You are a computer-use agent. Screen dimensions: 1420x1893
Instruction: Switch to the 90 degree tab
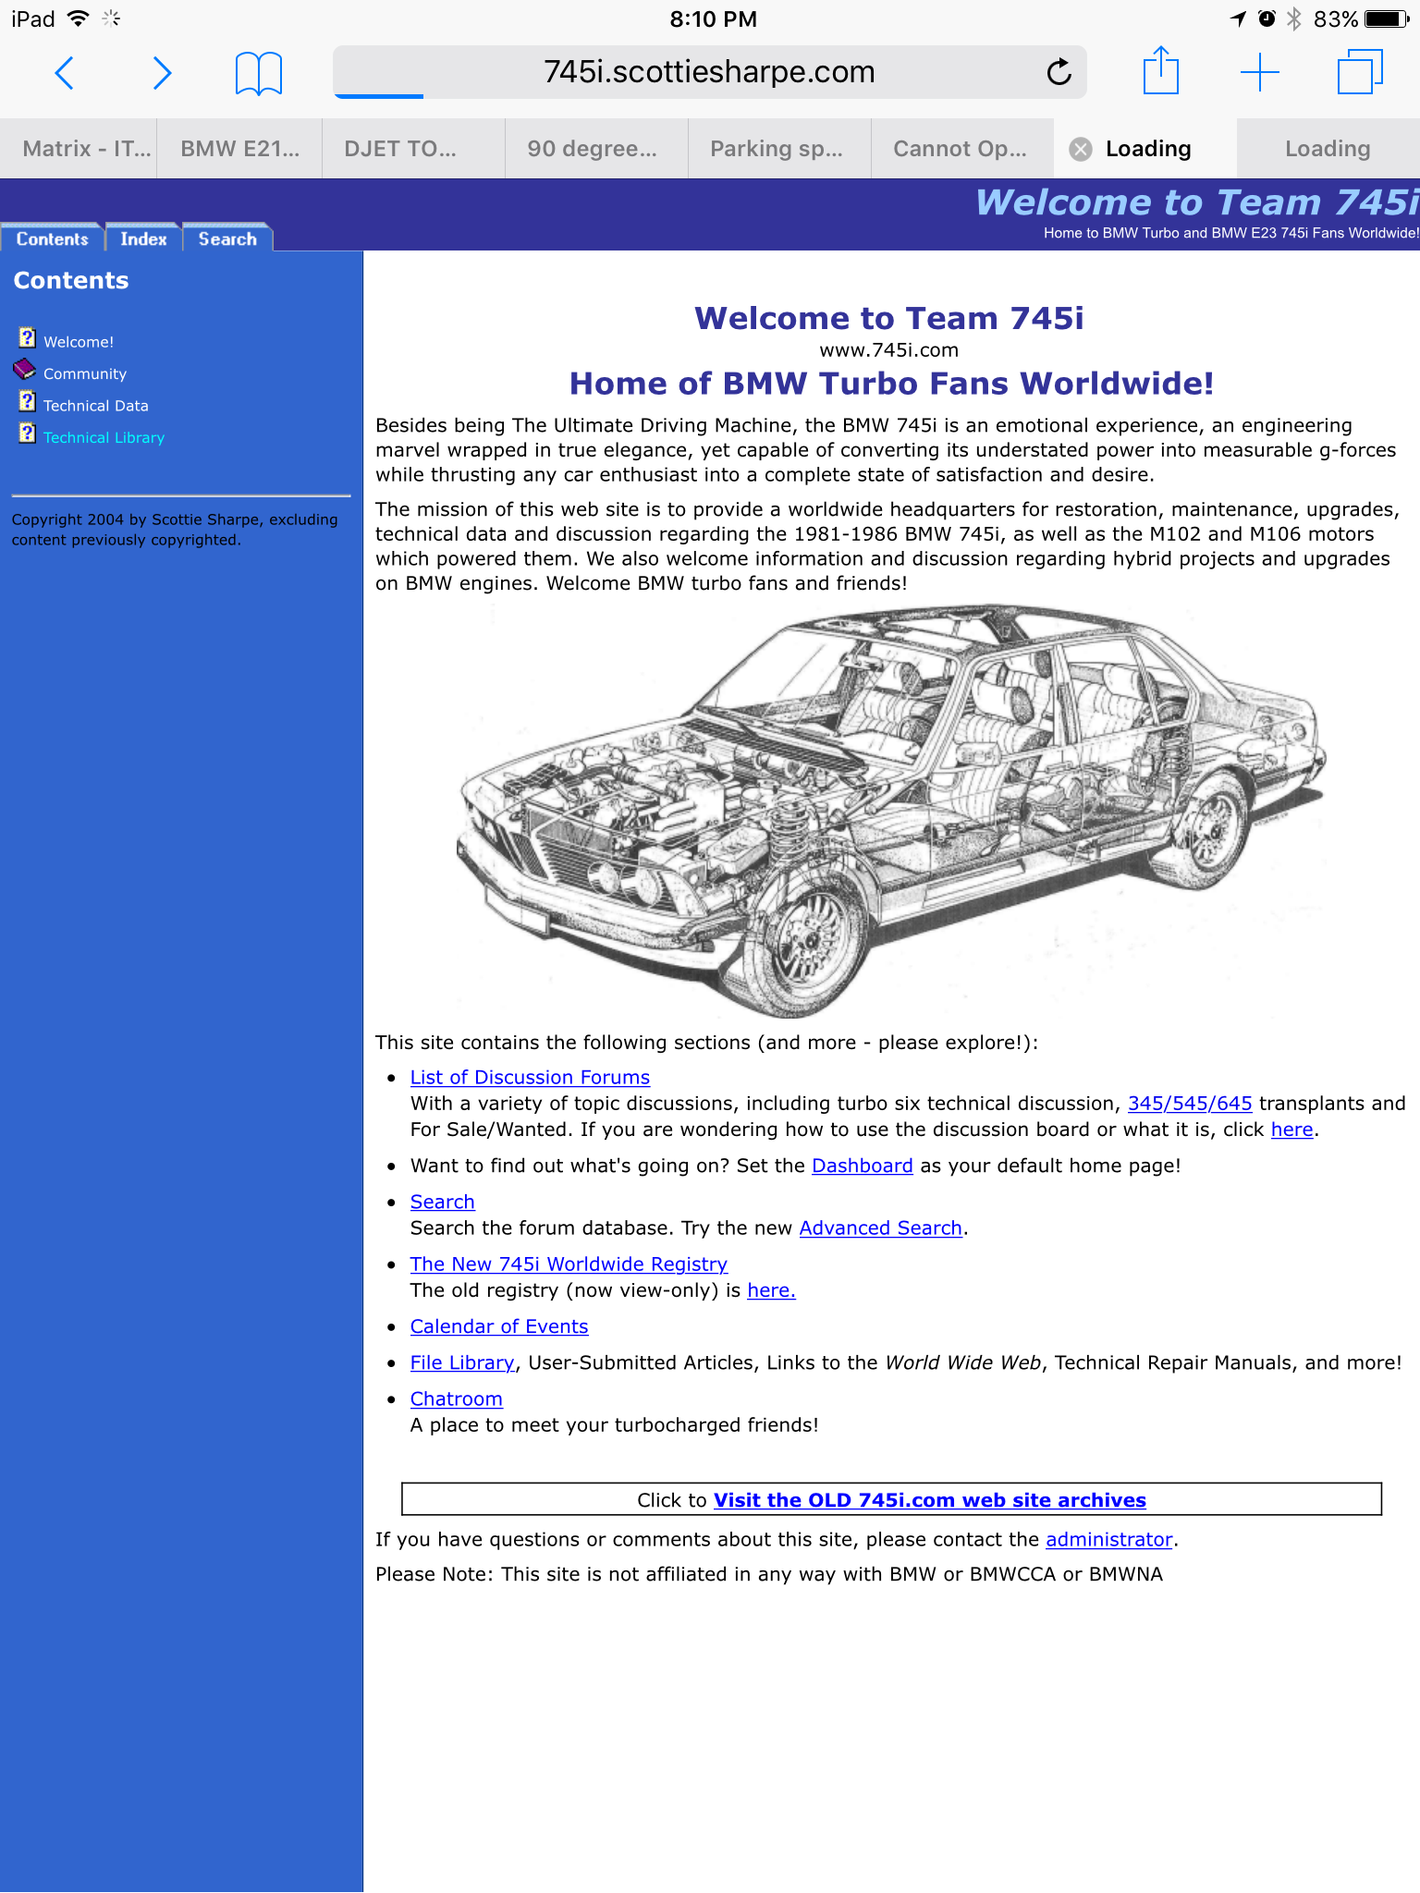coord(596,149)
